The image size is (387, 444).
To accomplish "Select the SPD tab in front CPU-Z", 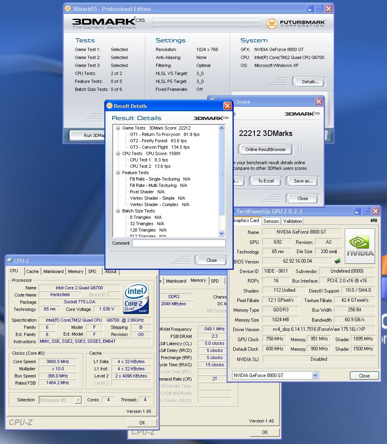I will 92,271.
